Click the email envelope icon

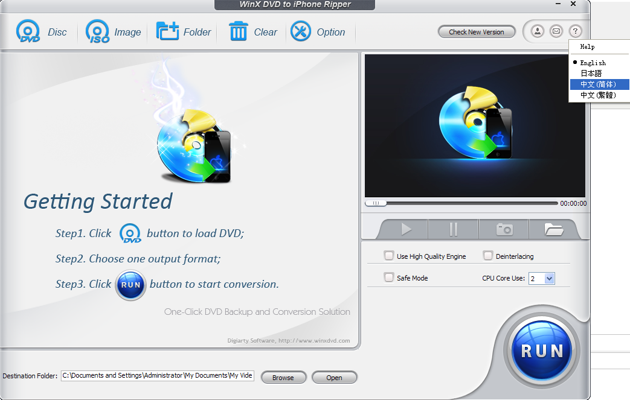click(x=556, y=31)
